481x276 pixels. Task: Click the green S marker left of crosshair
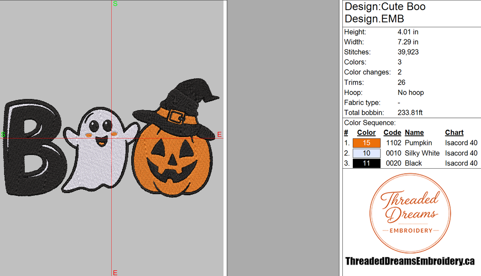pos(3,135)
